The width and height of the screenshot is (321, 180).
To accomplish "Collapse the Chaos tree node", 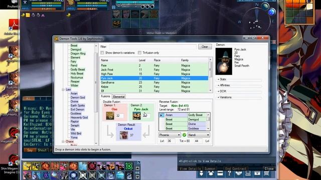I will [63, 141].
